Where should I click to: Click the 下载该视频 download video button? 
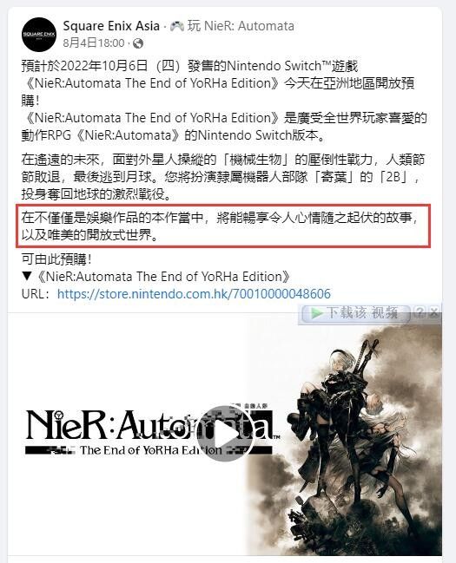click(x=355, y=313)
